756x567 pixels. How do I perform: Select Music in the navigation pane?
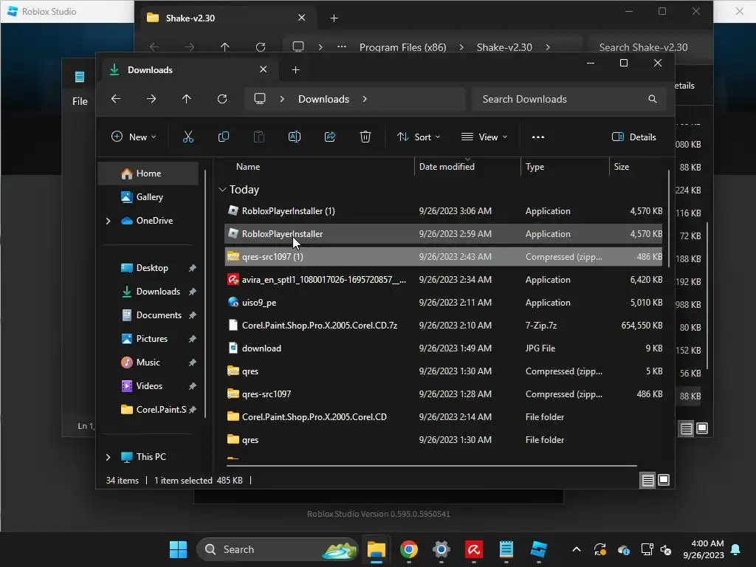click(148, 362)
